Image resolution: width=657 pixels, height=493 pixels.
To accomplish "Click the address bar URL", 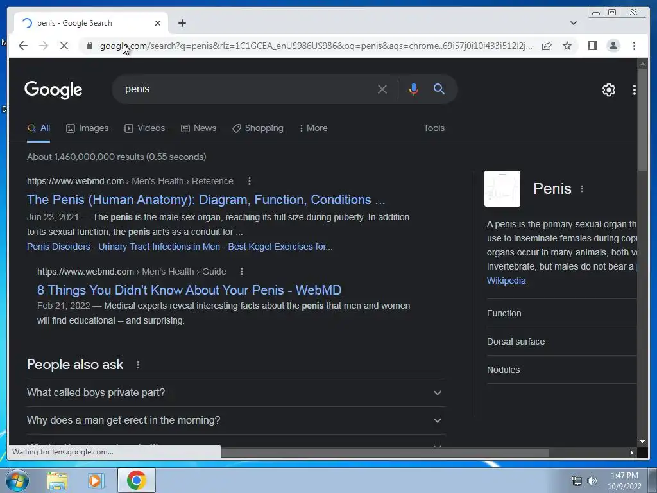I will coord(316,46).
